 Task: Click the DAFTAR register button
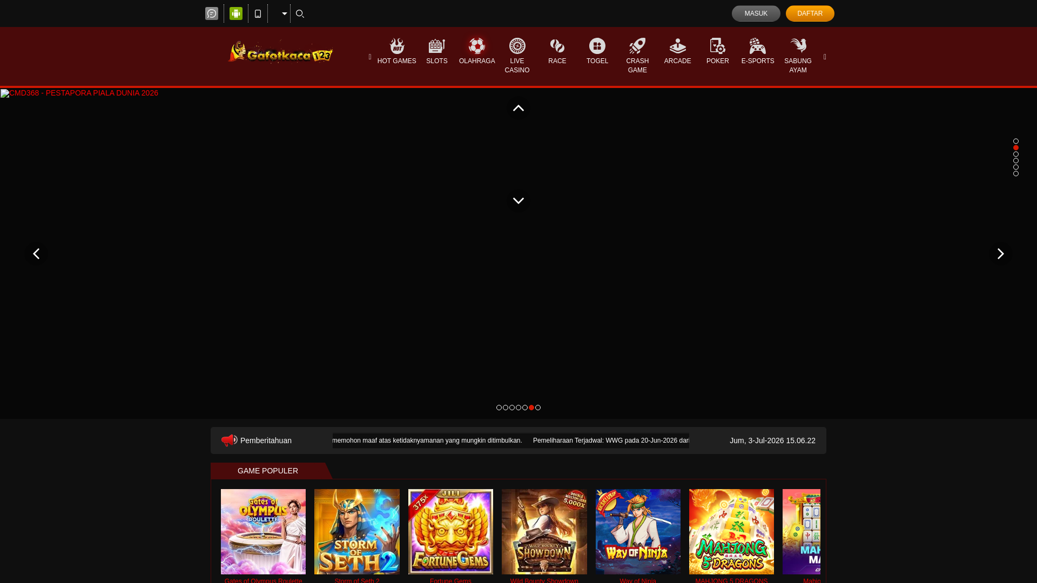(x=810, y=13)
